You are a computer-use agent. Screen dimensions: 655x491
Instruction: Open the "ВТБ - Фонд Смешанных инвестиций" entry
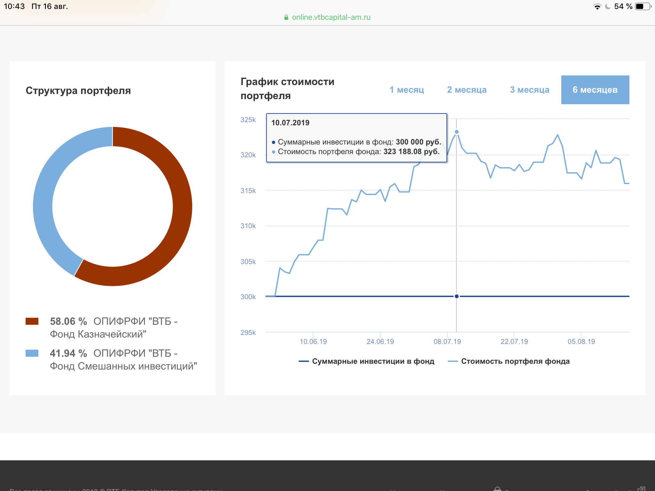pyautogui.click(x=123, y=360)
